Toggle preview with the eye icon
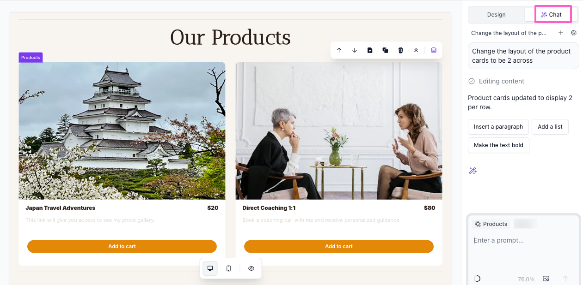The height and width of the screenshot is (285, 583). tap(251, 268)
